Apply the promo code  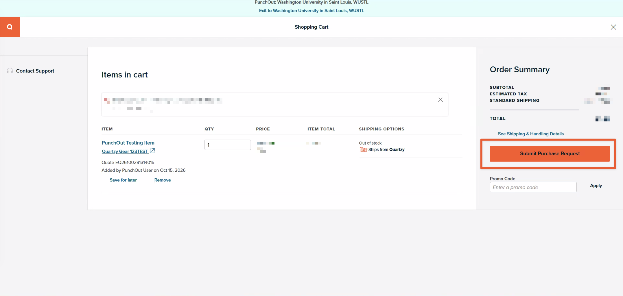[x=596, y=186]
